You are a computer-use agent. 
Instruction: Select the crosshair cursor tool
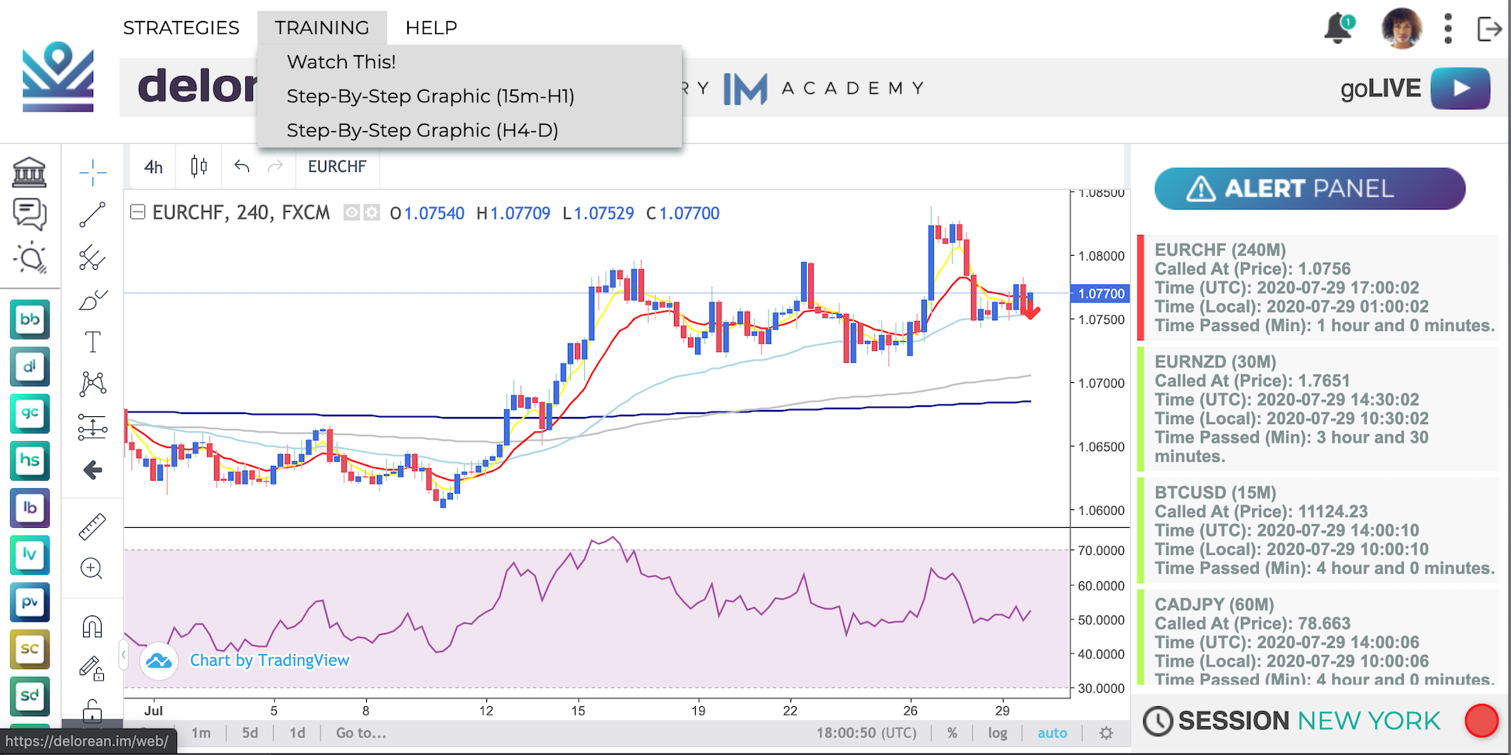click(x=92, y=172)
